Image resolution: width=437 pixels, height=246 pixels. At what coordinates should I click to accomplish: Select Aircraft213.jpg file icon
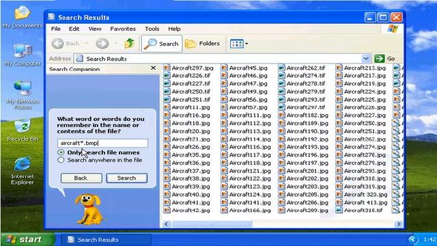339,68
